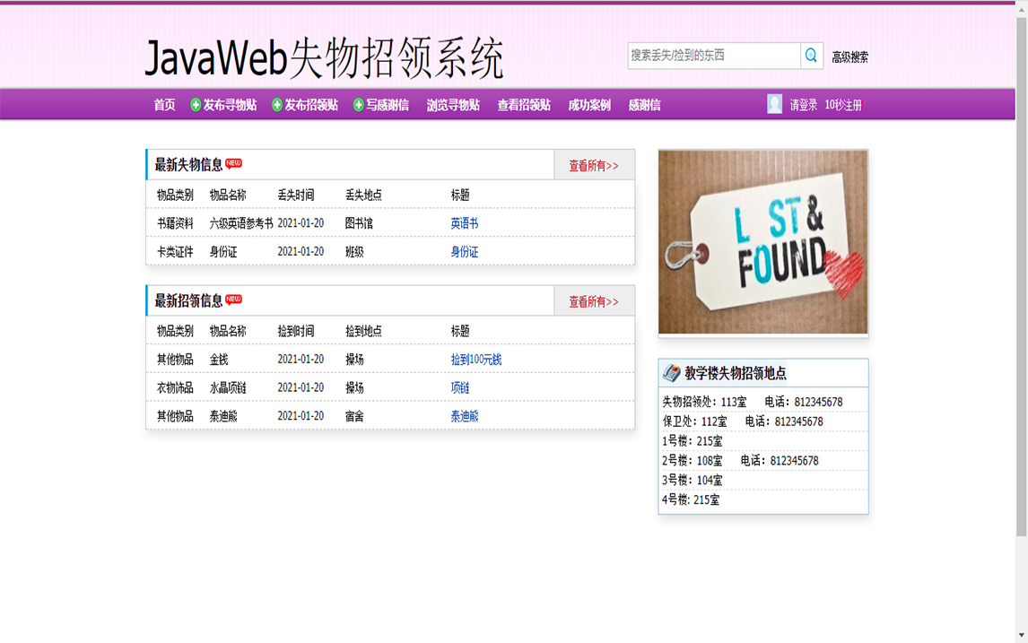Open the 泰迪熊 found item title link
The image size is (1028, 643).
pos(464,415)
